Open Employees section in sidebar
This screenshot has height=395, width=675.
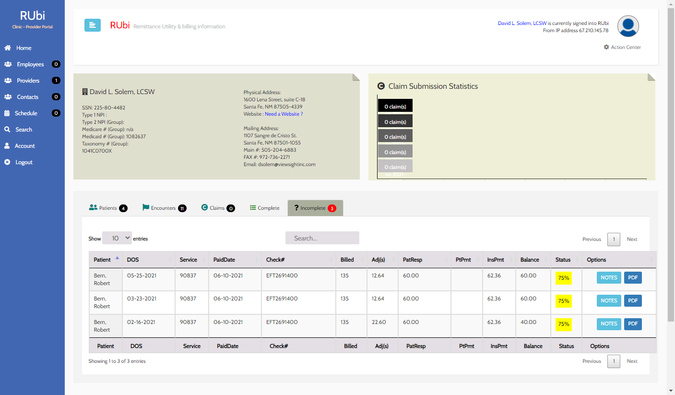click(30, 64)
